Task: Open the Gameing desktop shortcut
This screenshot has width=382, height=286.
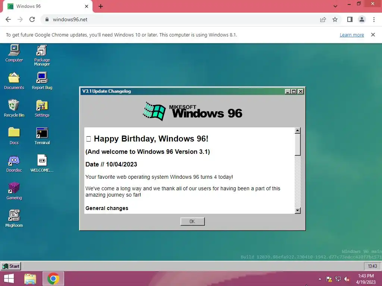Action: point(14,191)
